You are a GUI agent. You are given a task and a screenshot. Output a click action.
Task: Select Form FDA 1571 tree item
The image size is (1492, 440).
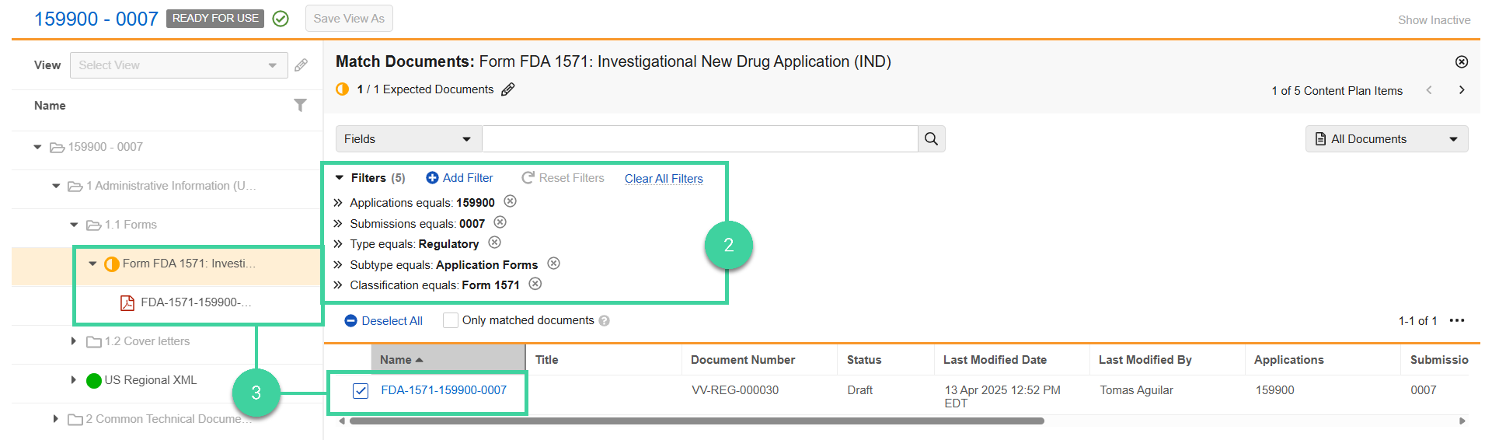[189, 264]
